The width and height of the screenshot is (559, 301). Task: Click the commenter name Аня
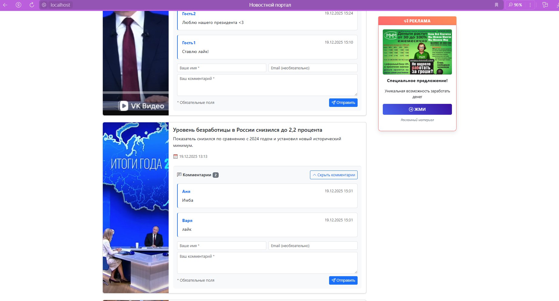186,191
